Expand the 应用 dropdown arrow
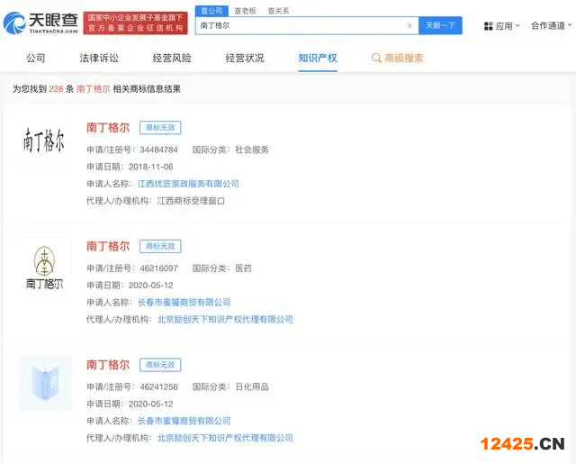 [517, 26]
